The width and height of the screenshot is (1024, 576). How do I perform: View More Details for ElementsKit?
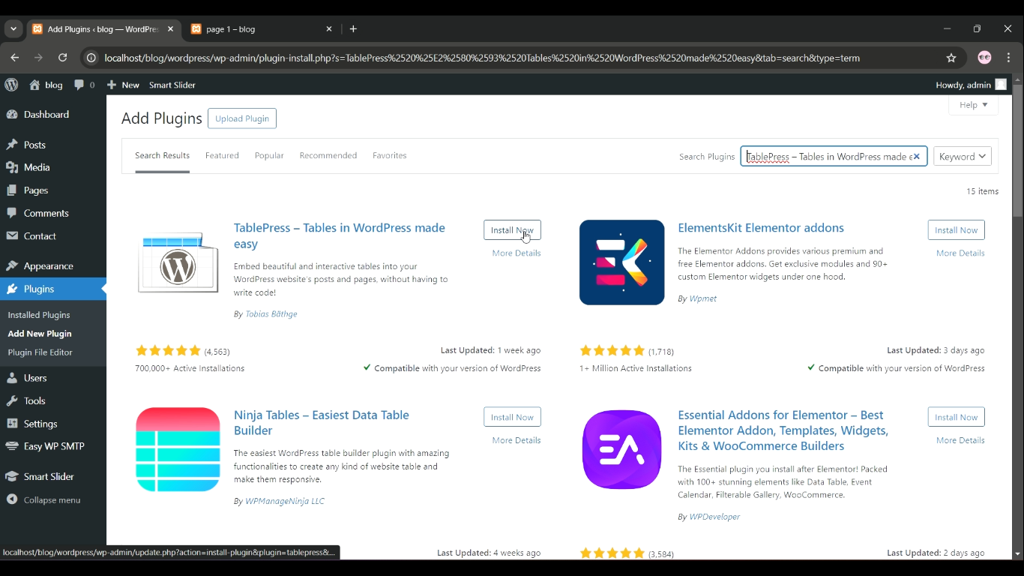pyautogui.click(x=960, y=253)
